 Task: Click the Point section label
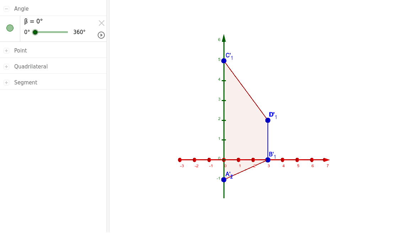pos(20,51)
